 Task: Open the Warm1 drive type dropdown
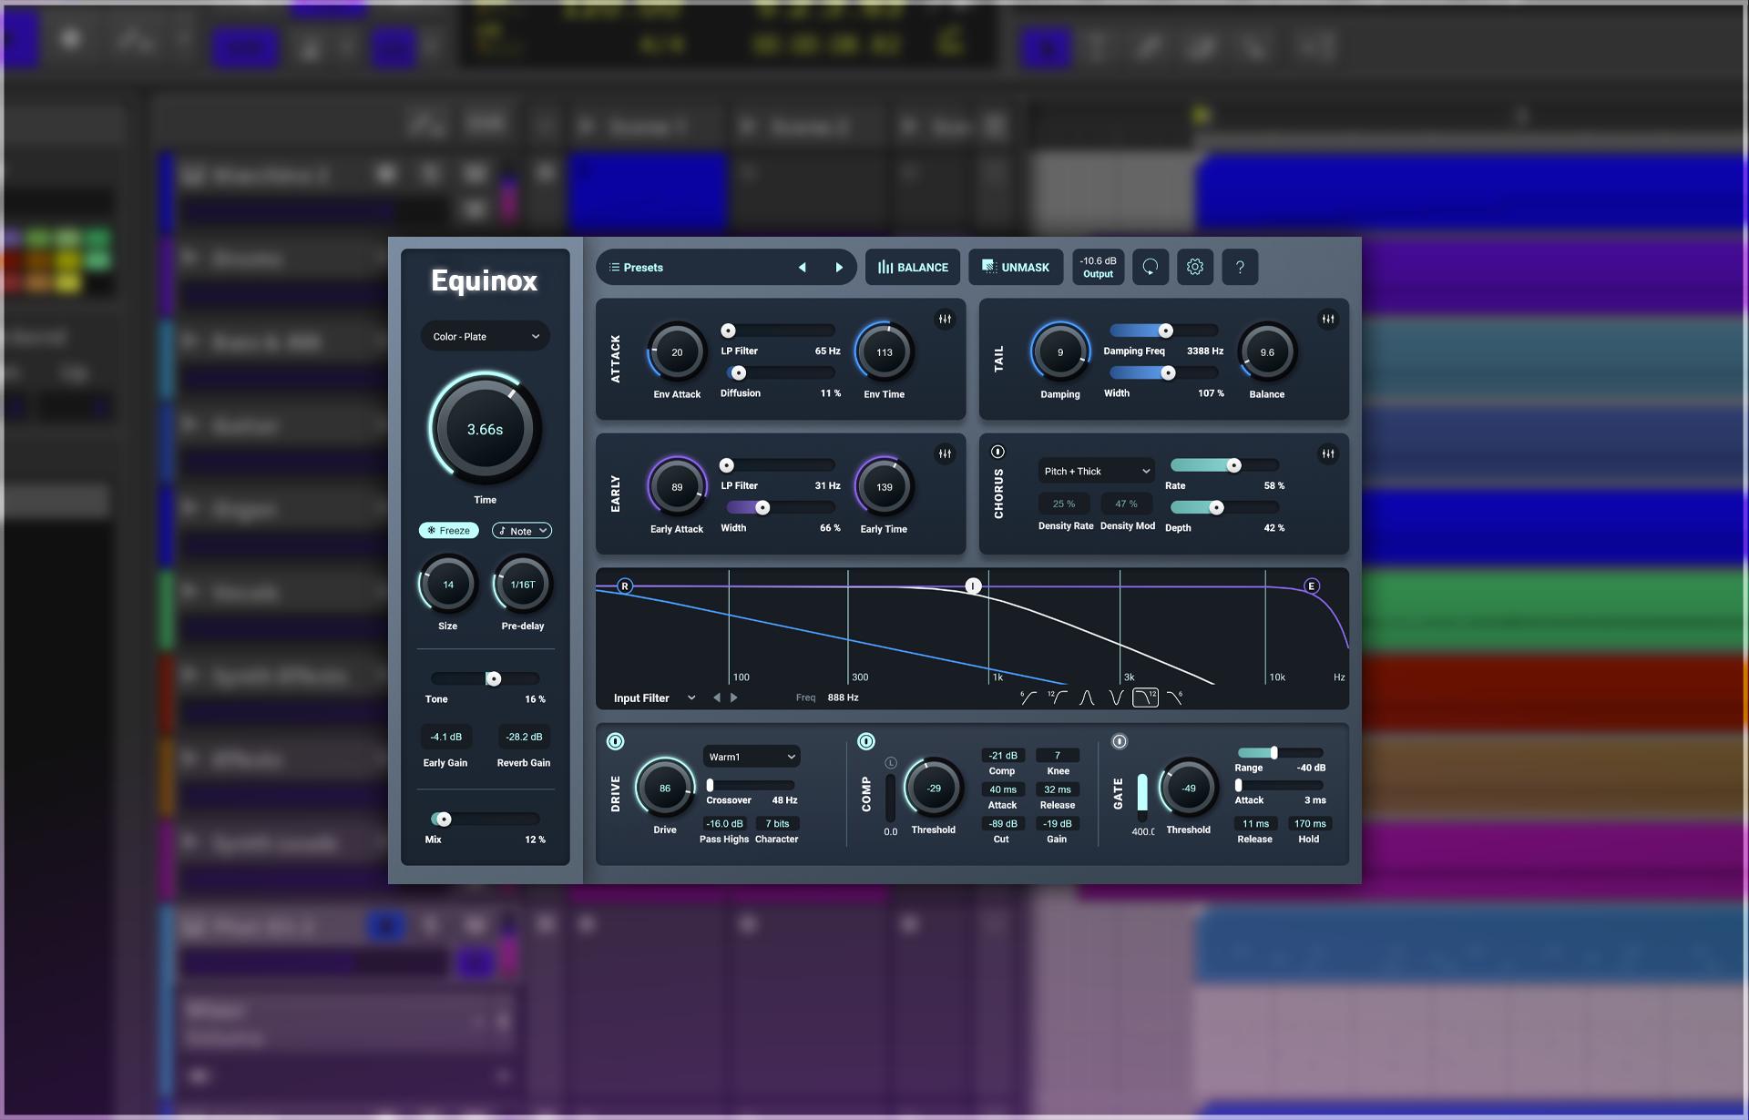point(751,757)
